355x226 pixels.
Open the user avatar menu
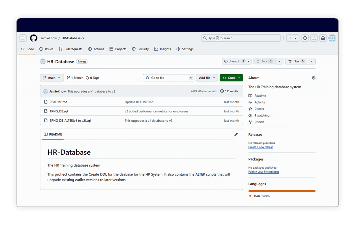332,38
